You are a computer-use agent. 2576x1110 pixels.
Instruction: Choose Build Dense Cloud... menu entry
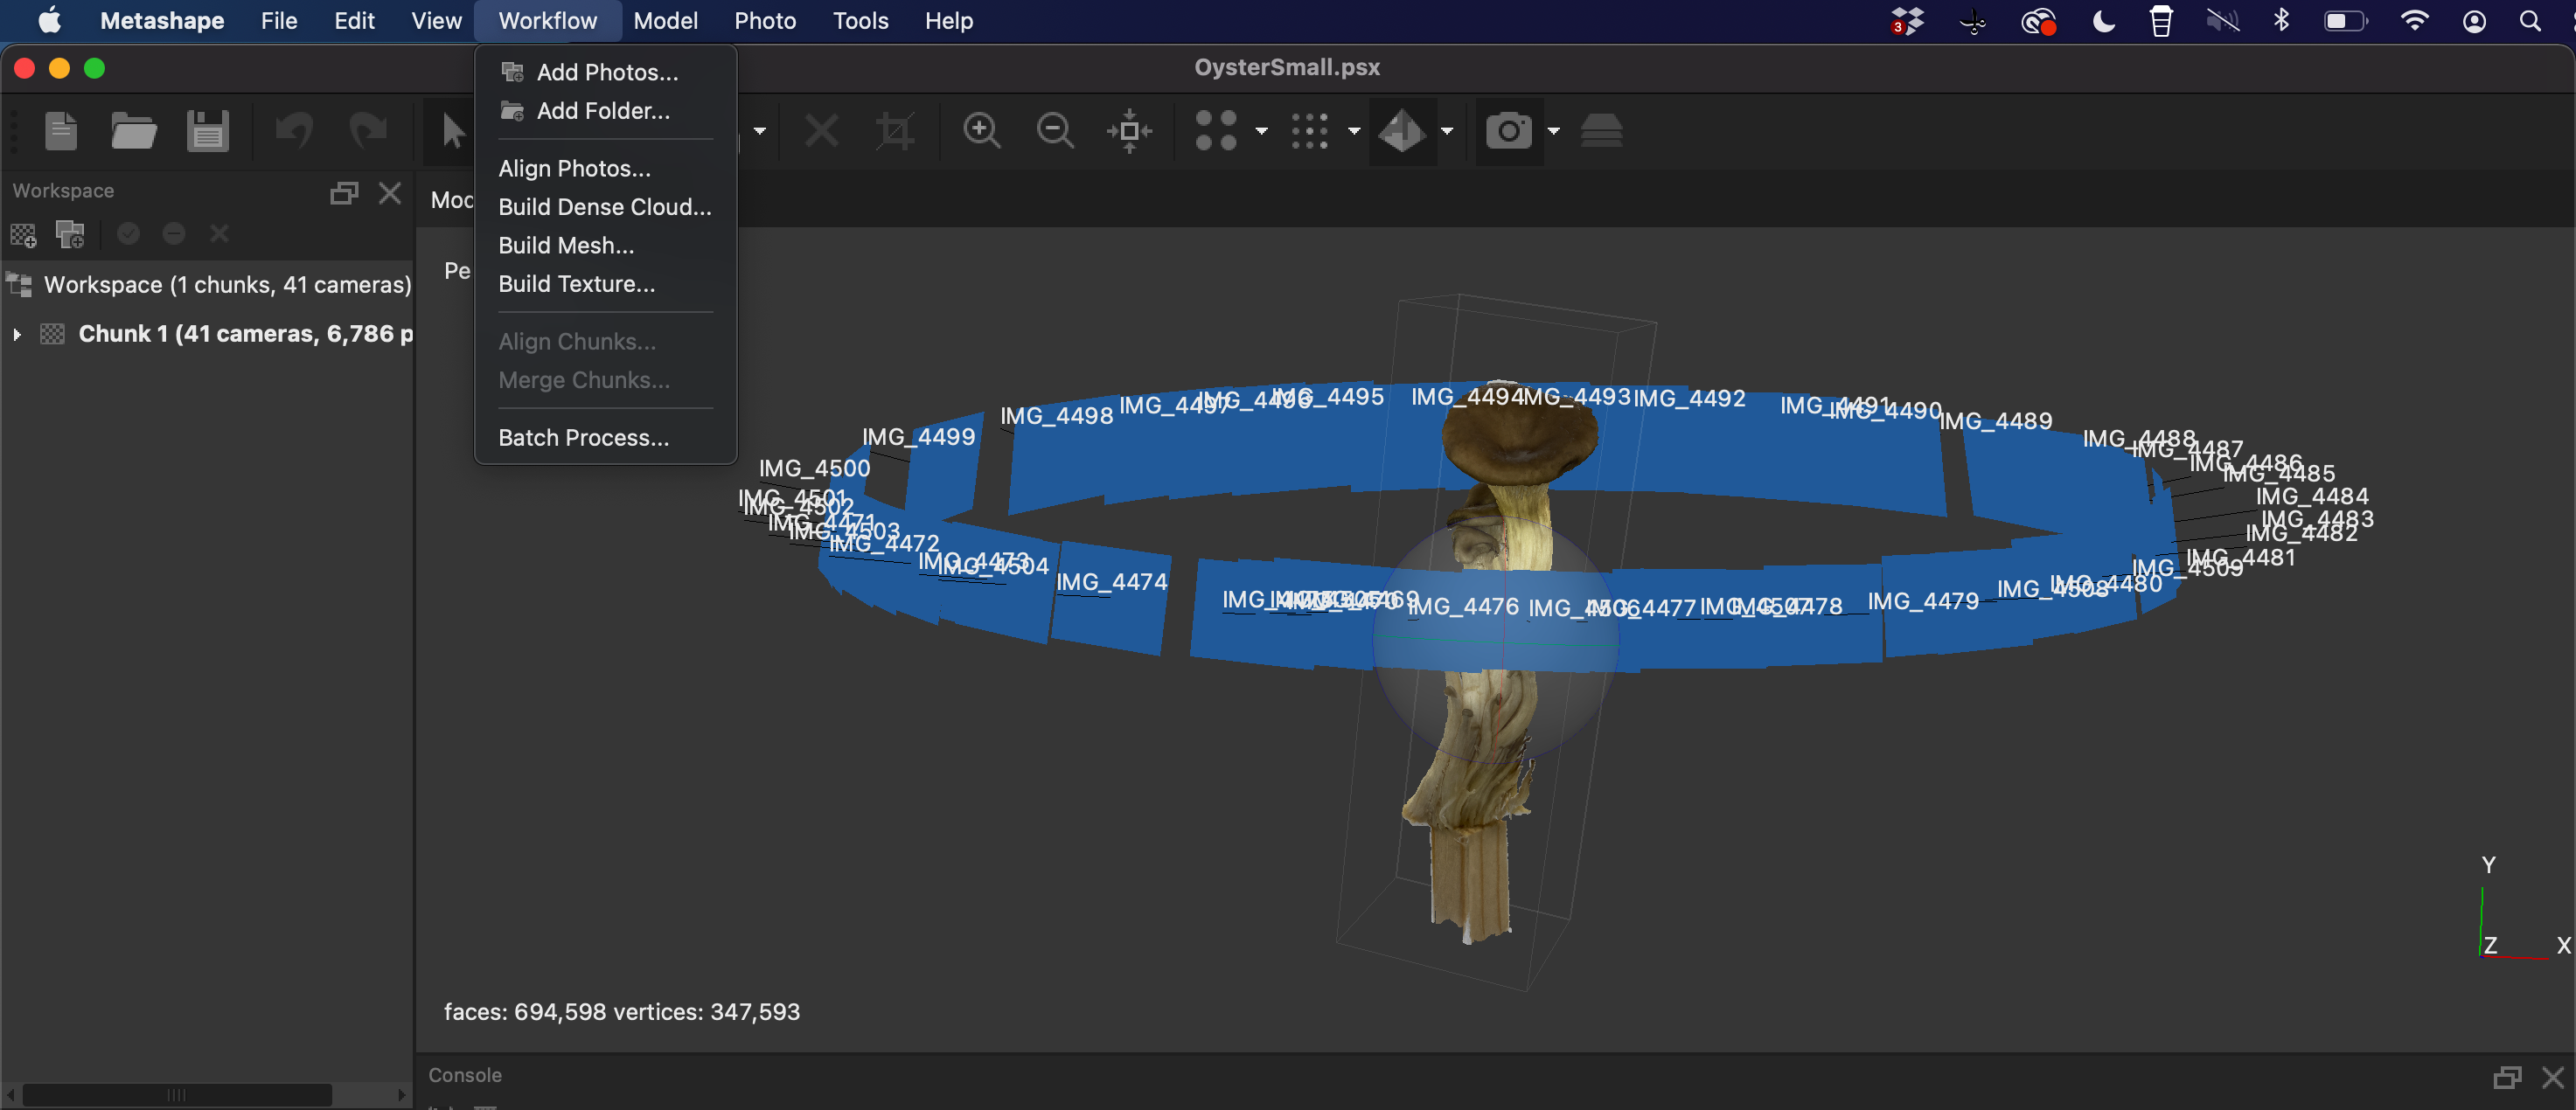(x=606, y=207)
